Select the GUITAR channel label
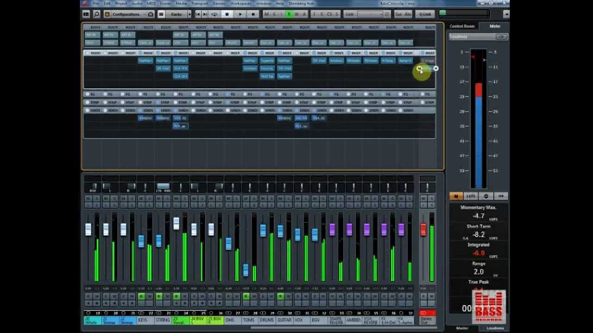The width and height of the screenshot is (593, 333). (285, 320)
